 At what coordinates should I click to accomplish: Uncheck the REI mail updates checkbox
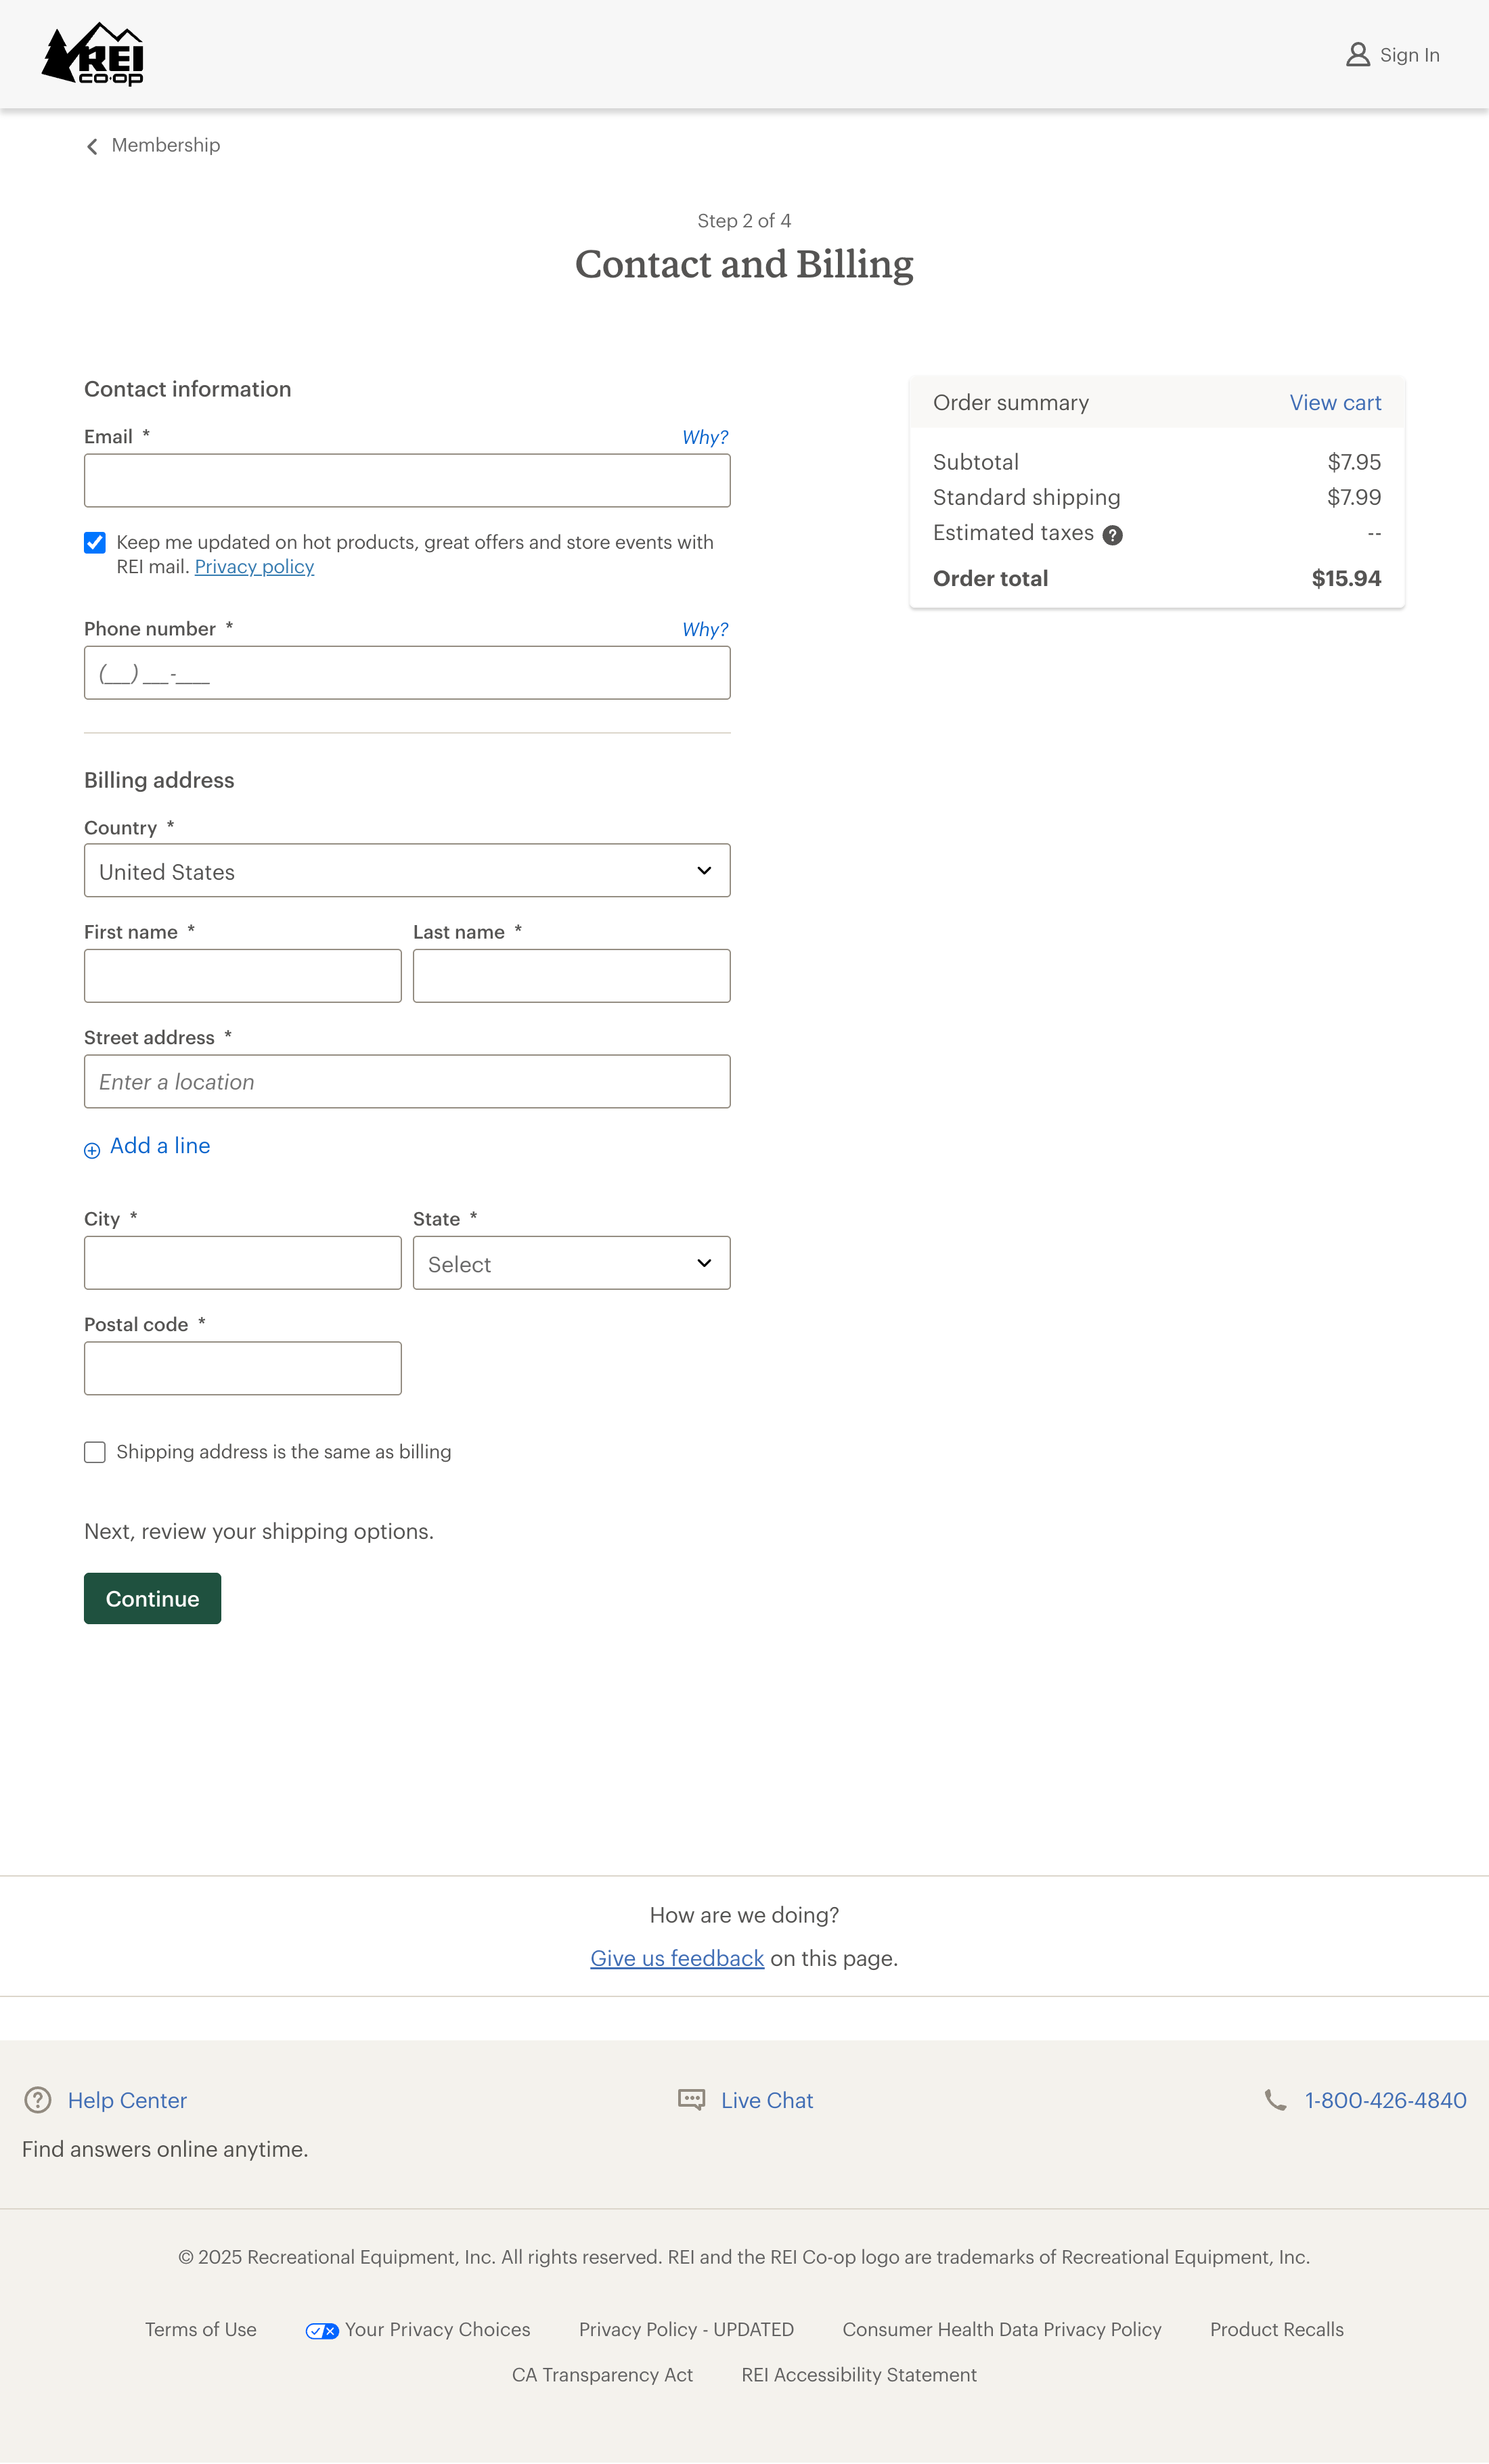[x=95, y=543]
